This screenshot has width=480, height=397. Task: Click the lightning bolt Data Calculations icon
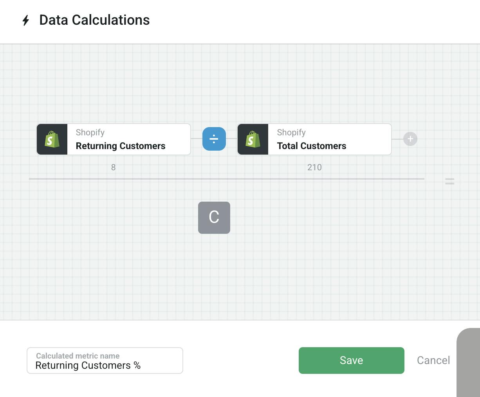(26, 20)
